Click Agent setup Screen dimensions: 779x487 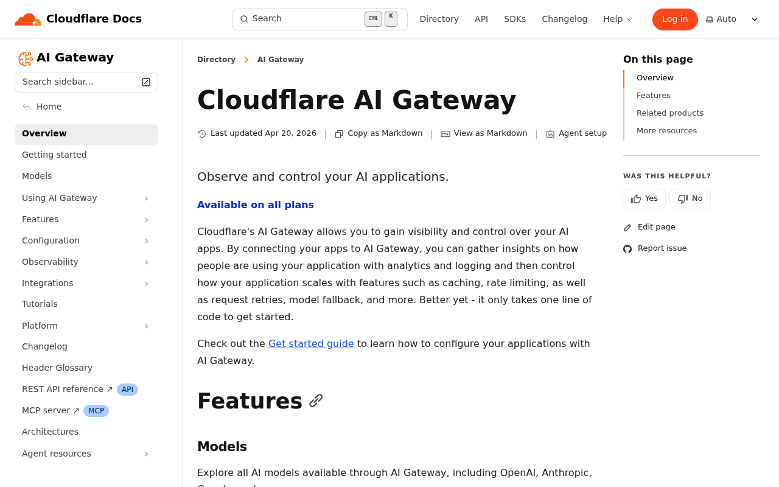(x=576, y=133)
